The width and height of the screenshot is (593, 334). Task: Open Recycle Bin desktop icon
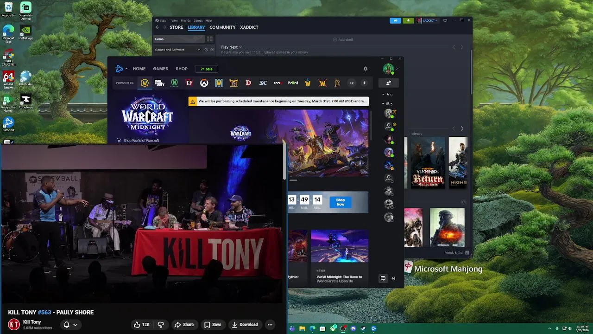click(x=8, y=9)
